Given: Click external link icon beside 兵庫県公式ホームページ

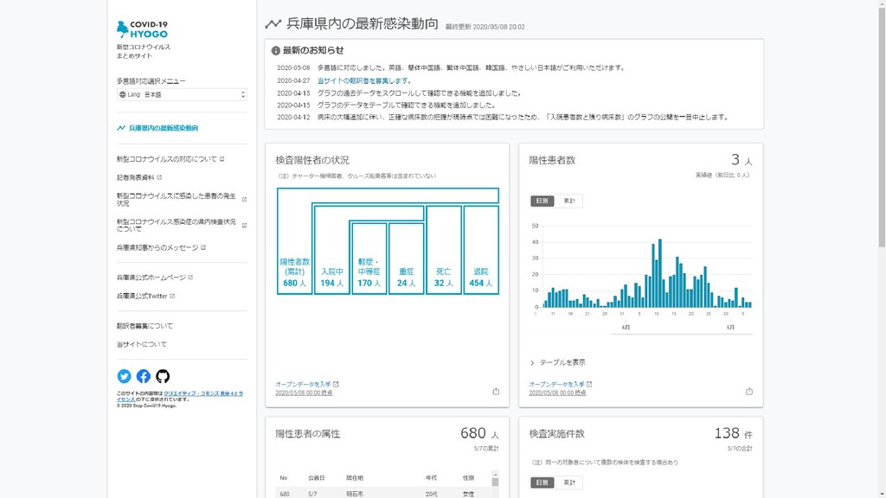Looking at the screenshot, I should click(x=190, y=278).
